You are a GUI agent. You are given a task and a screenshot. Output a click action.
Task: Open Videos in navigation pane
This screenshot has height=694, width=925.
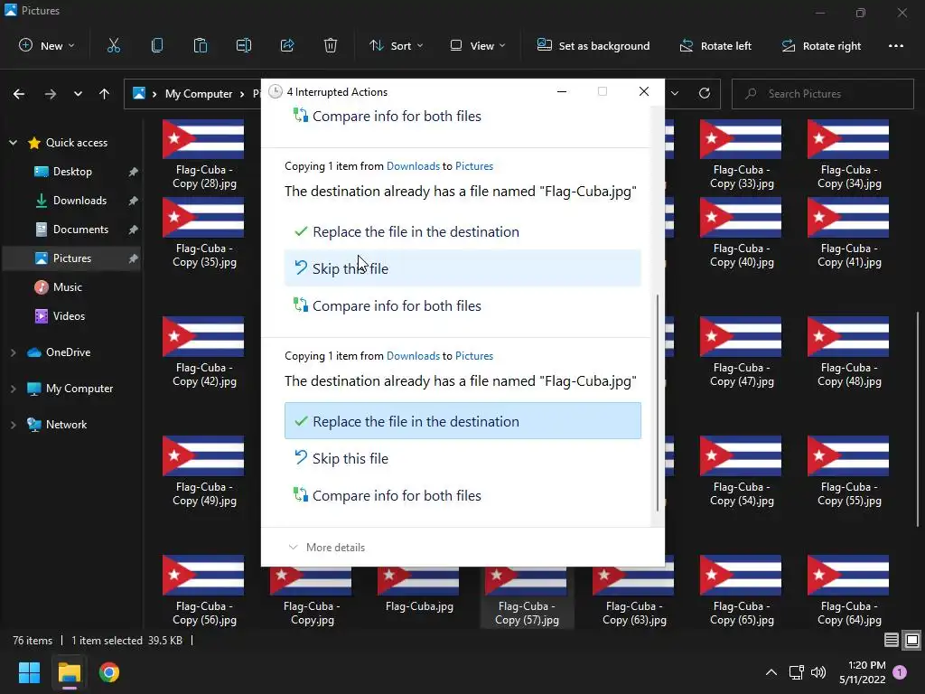click(x=69, y=316)
